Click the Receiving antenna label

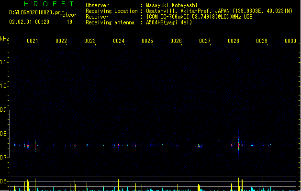(x=110, y=22)
